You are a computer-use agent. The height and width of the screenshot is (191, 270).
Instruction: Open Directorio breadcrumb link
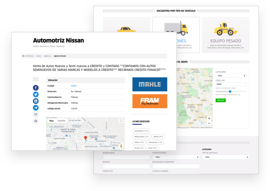click(30, 56)
